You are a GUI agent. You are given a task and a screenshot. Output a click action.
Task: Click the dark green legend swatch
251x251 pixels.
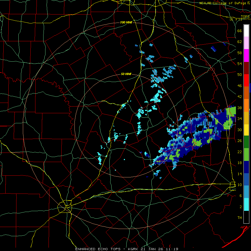click(246, 142)
